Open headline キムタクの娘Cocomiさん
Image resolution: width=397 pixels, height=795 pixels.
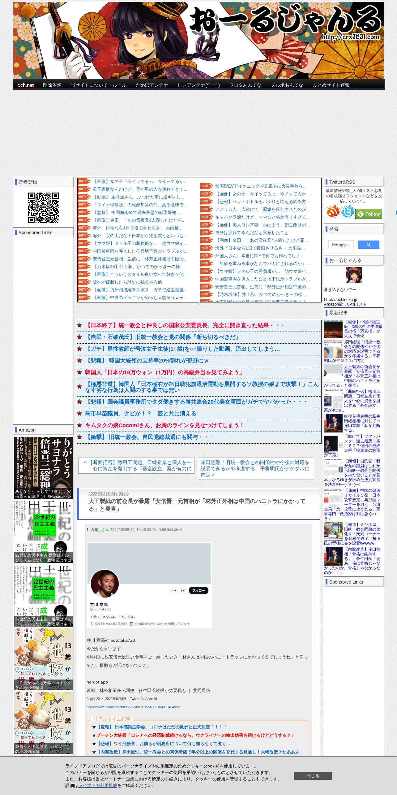click(164, 425)
